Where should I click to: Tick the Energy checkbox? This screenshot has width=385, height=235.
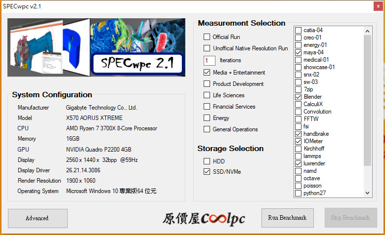click(x=207, y=117)
